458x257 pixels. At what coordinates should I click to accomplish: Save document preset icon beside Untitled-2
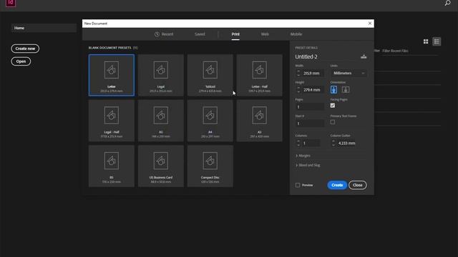click(364, 56)
